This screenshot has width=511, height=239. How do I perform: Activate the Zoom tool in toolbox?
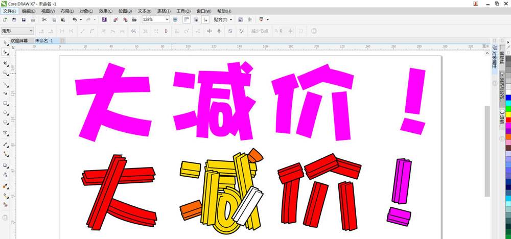[x=5, y=73]
